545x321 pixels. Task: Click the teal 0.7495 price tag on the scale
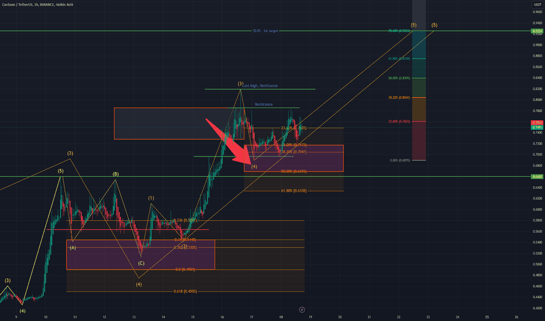tap(537, 127)
